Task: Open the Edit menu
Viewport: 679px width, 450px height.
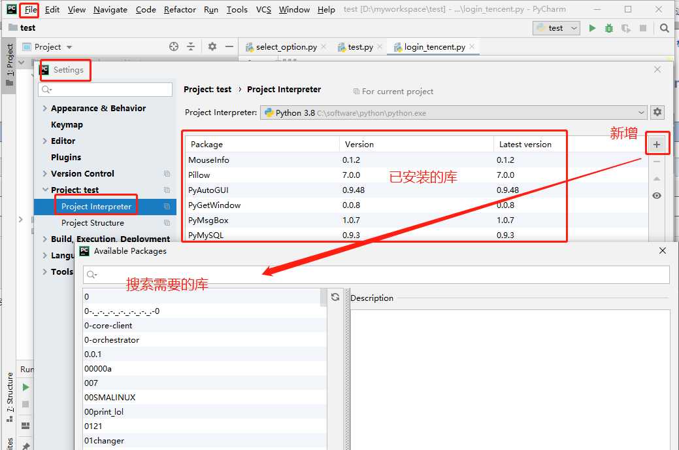Action: coord(52,10)
